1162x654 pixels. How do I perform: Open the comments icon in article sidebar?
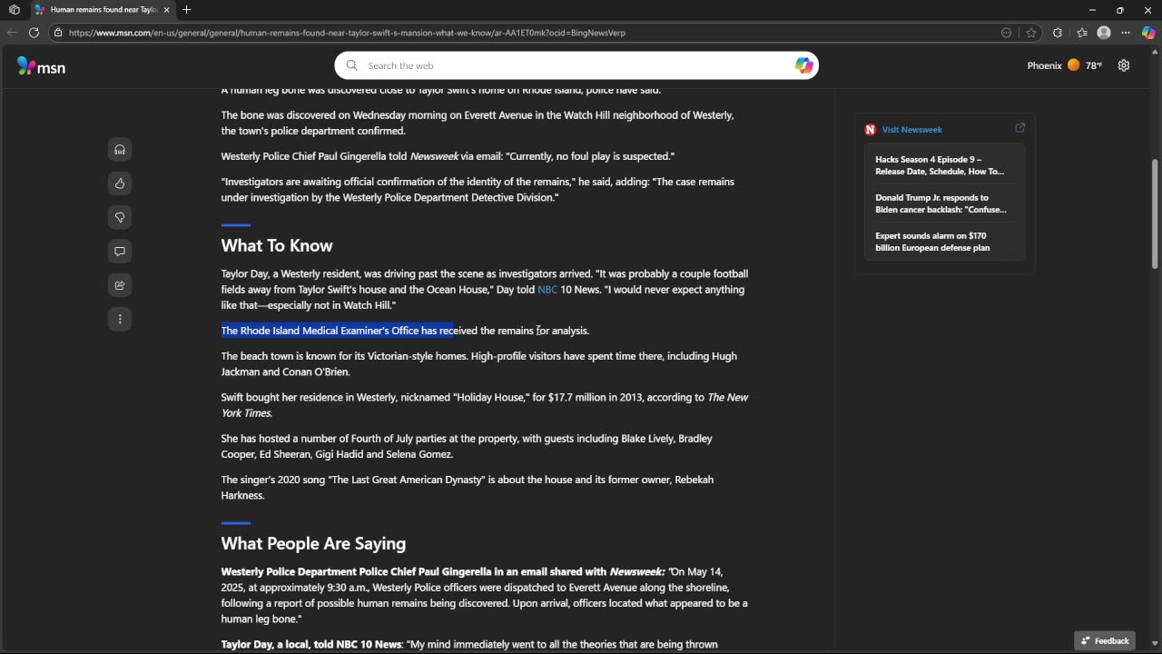pyautogui.click(x=120, y=252)
